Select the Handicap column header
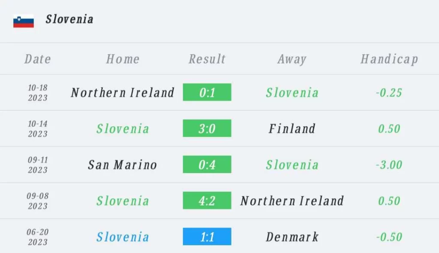Viewport: 439px width, 253px height. tap(389, 59)
